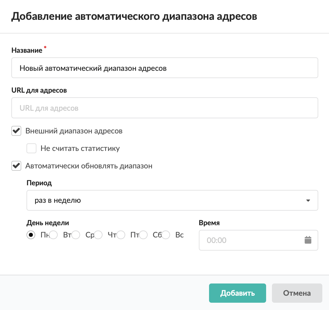The height and width of the screenshot is (310, 329).
Task: Select the Вс radio button
Action: coord(166,235)
